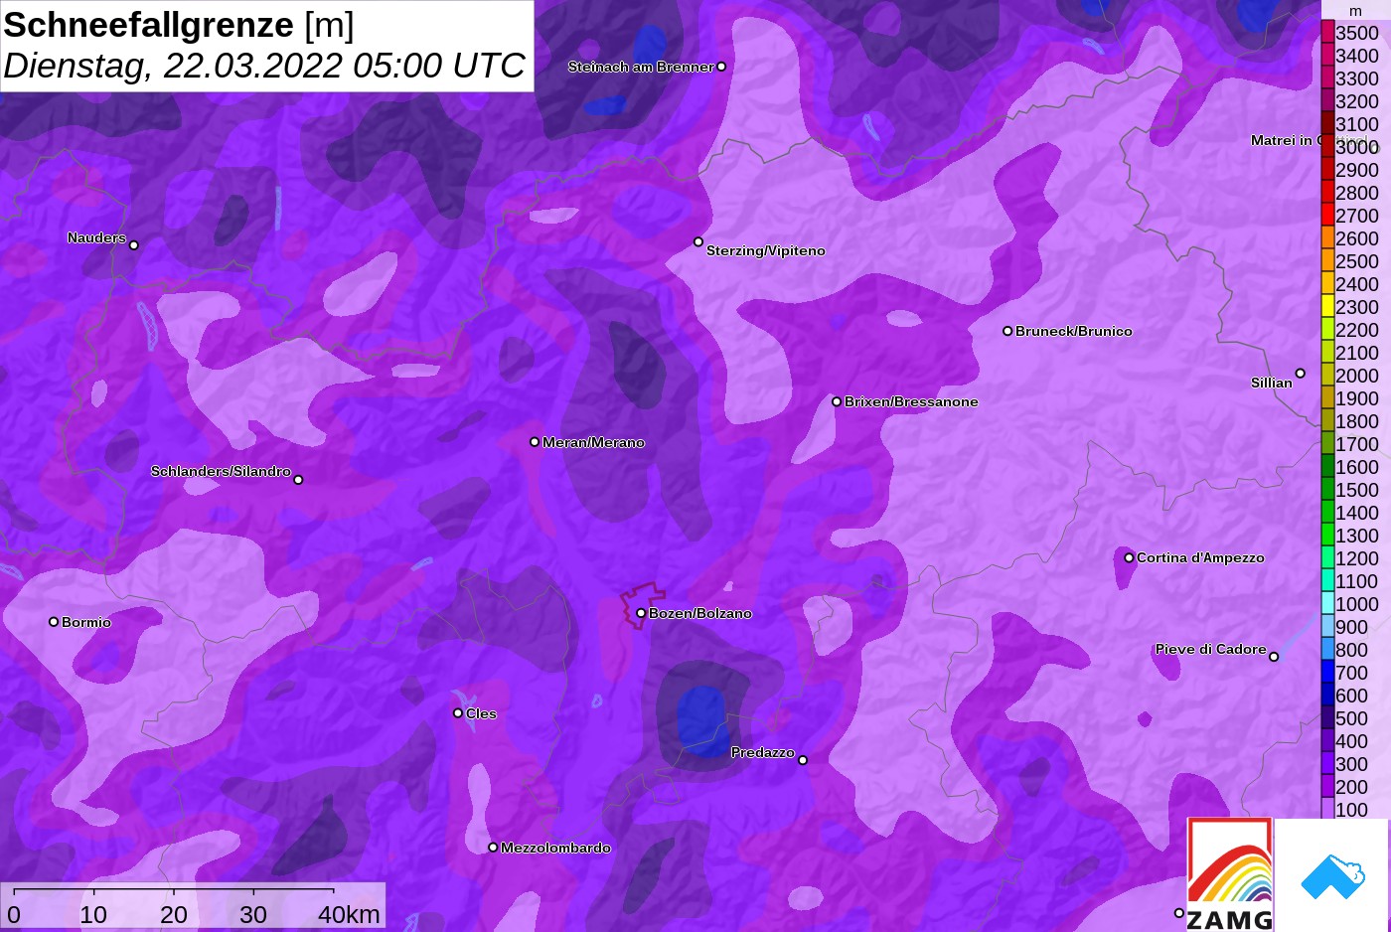Image resolution: width=1391 pixels, height=932 pixels.
Task: Click the Sterzing/Vipiteno label text
Action: point(766,250)
